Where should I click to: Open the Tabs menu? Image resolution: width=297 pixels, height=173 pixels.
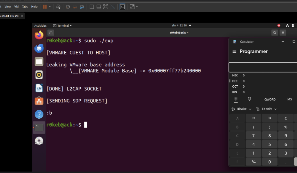tap(25, 7)
